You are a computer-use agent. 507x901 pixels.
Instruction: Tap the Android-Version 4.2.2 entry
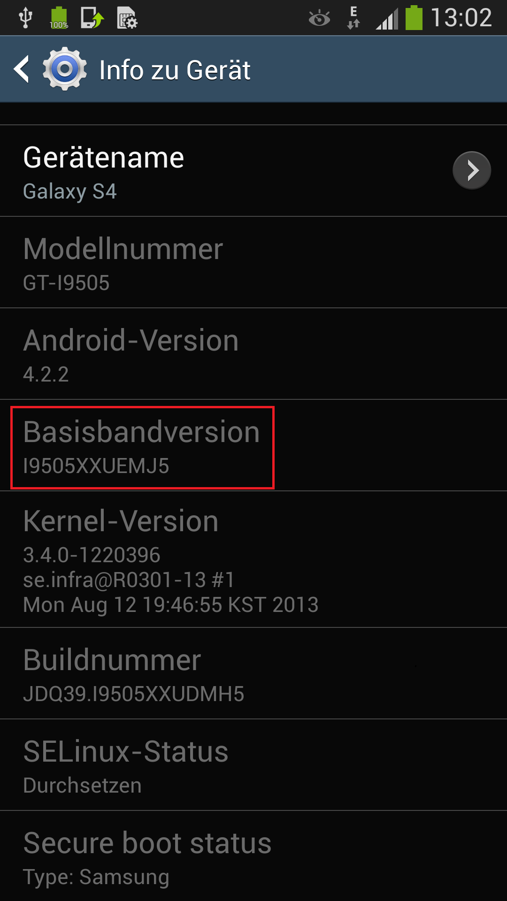click(x=253, y=354)
